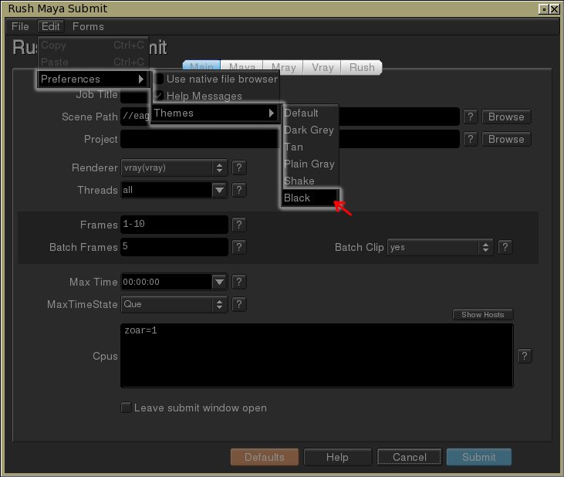This screenshot has width=564, height=477.
Task: Choose the Dark Grey theme
Action: (x=310, y=130)
